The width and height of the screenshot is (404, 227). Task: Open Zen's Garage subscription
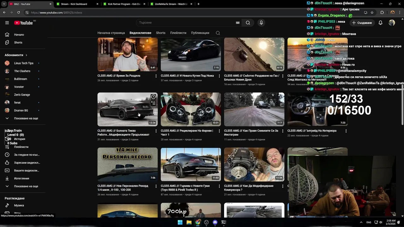(23, 95)
